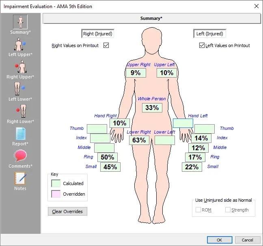Toggle Right Values on Printout checkbox
The height and width of the screenshot is (246, 263).
point(106,45)
